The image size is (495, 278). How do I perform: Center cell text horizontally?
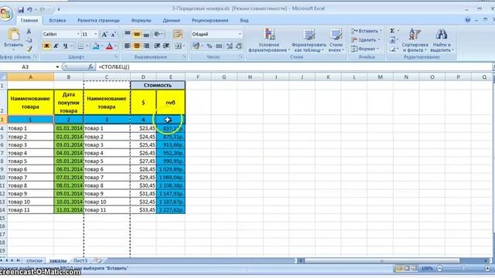click(137, 46)
